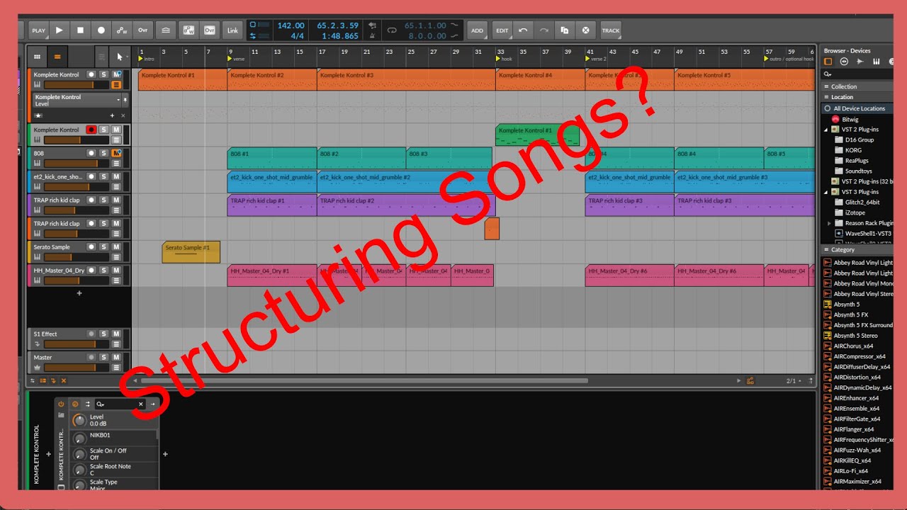
Task: Click the redo arrow icon
Action: tap(543, 30)
